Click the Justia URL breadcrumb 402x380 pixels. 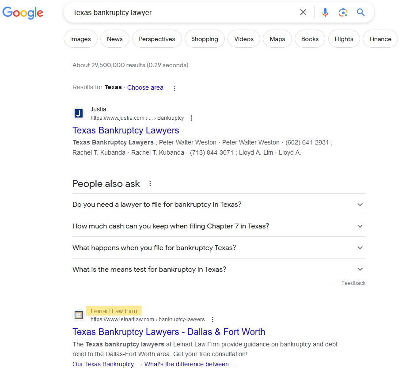[137, 118]
